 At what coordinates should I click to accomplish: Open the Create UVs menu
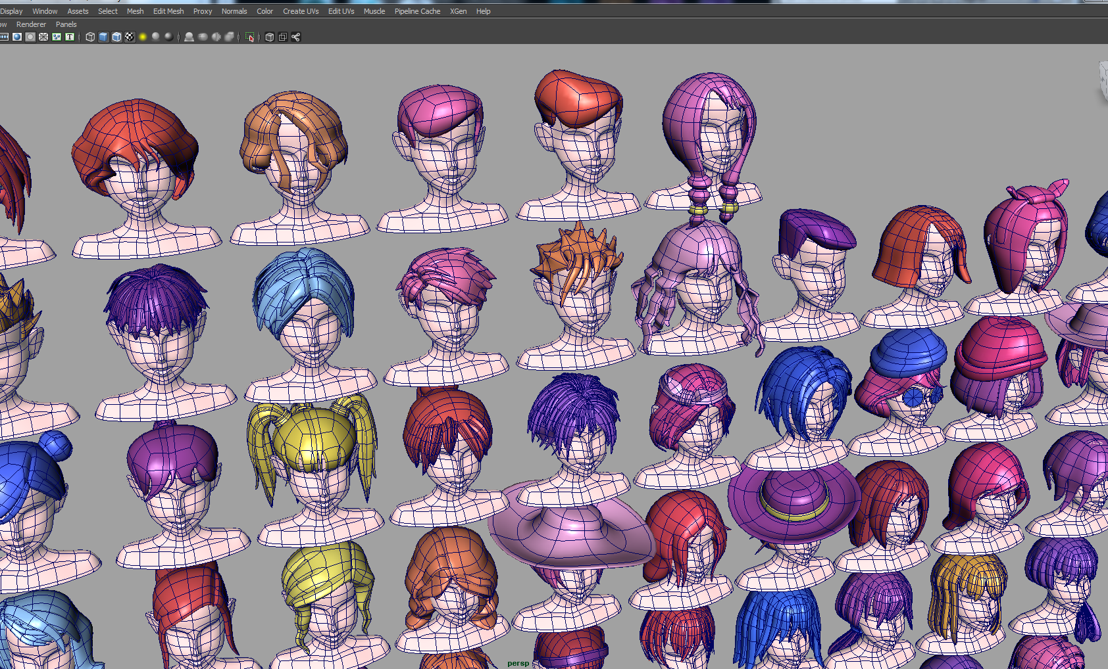point(301,11)
